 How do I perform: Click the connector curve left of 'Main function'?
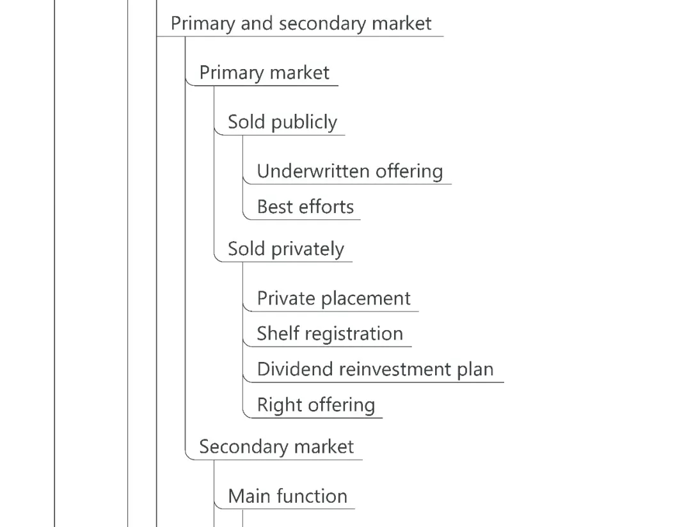pyautogui.click(x=218, y=504)
